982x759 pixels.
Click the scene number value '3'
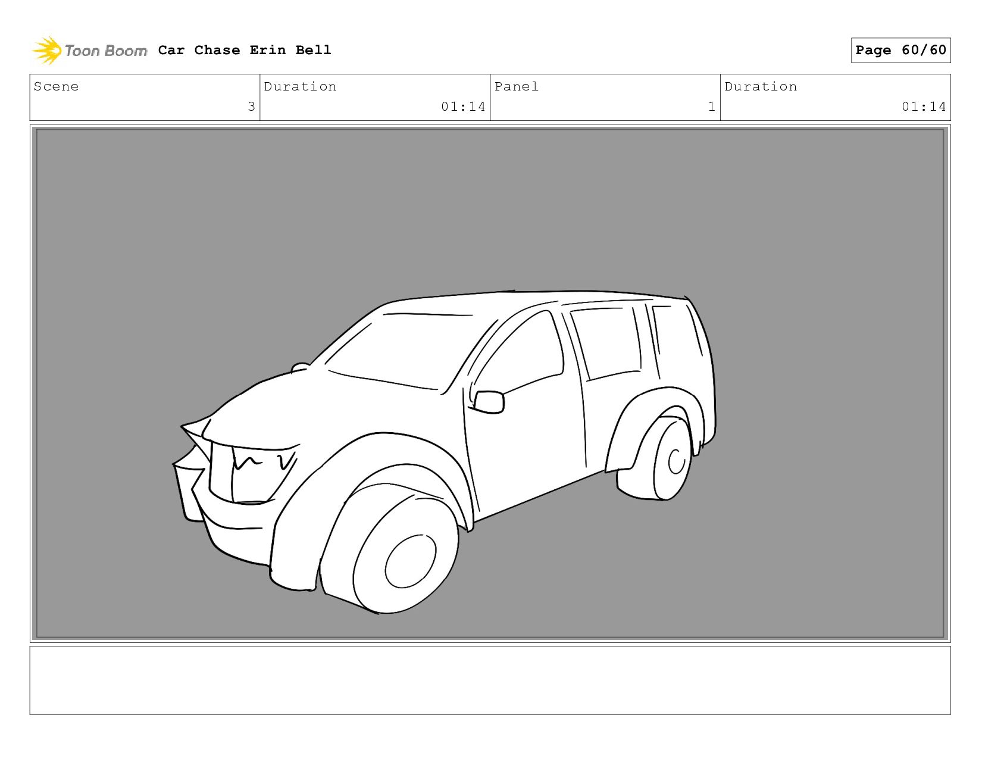click(251, 107)
